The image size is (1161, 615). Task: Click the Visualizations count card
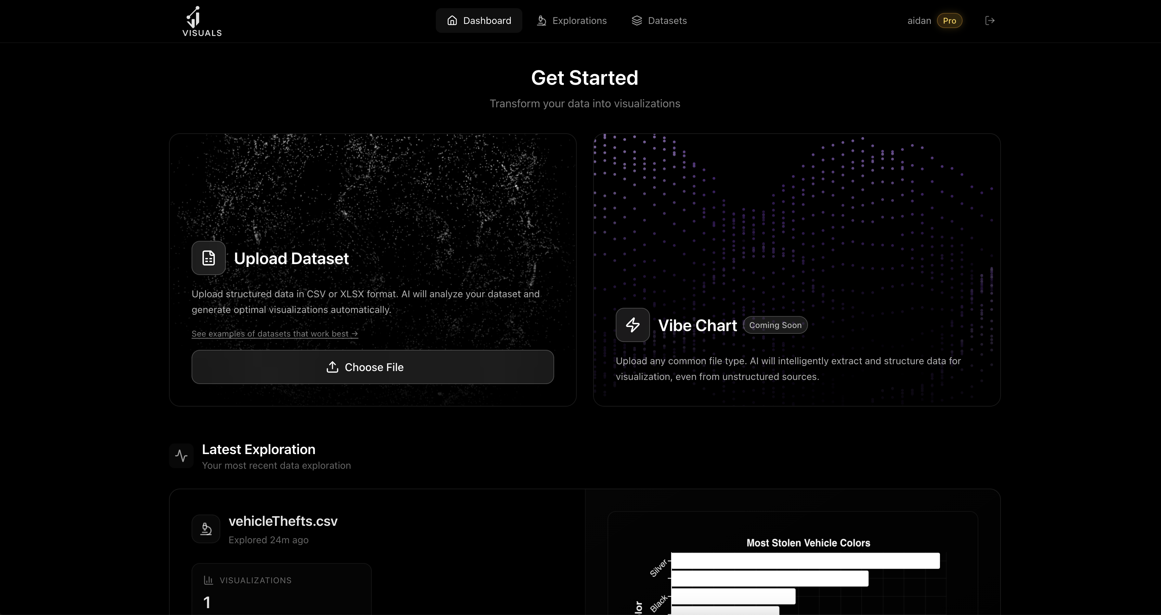click(281, 590)
